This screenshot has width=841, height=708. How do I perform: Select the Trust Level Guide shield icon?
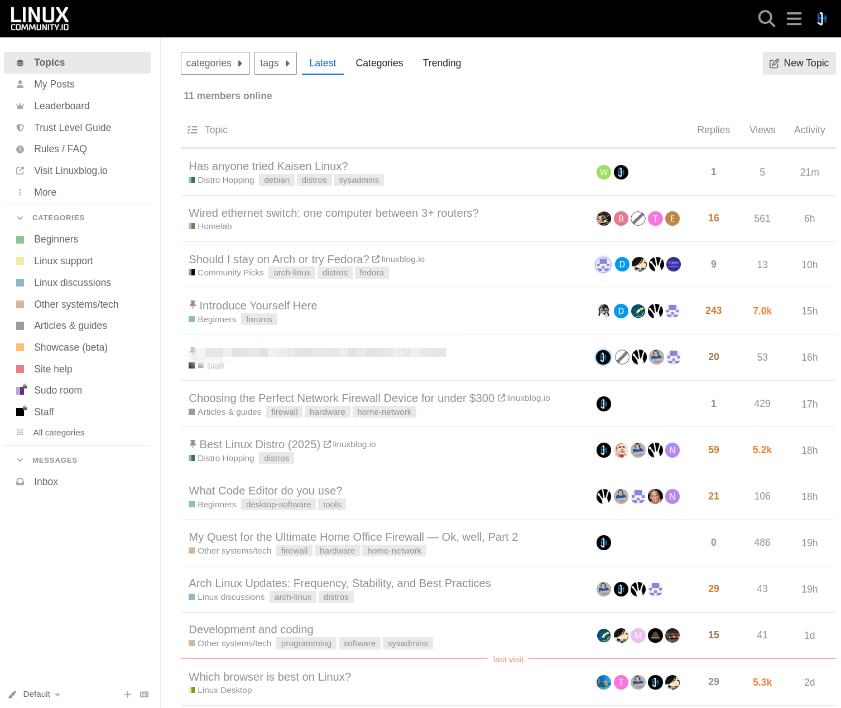20,127
